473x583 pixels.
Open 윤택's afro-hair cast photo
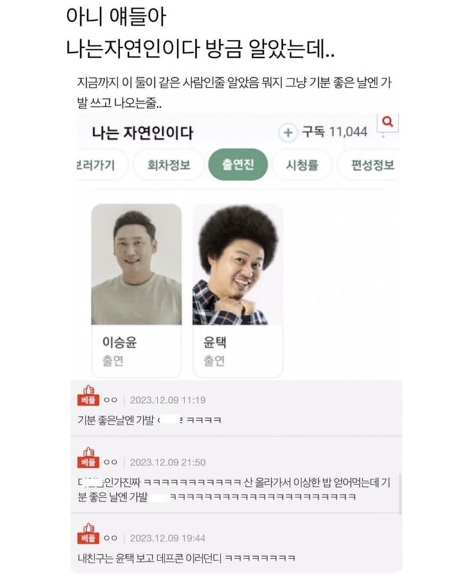coord(238,264)
